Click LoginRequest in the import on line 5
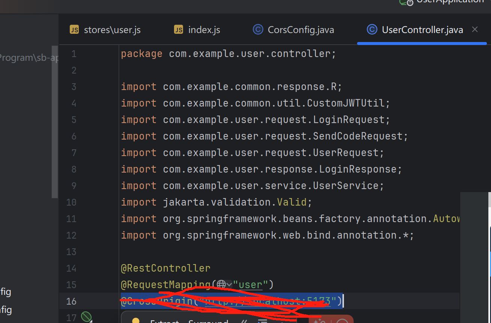This screenshot has height=323, width=491. 349,120
